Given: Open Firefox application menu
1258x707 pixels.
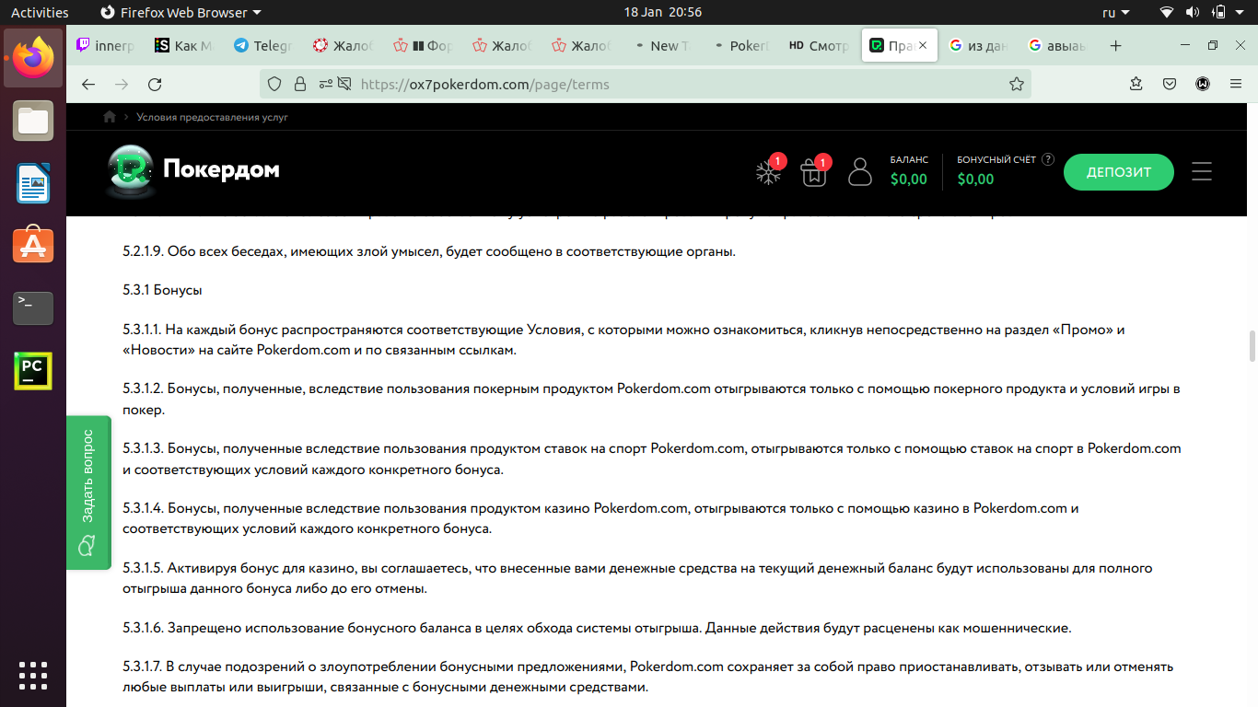Looking at the screenshot, I should pyautogui.click(x=1235, y=84).
